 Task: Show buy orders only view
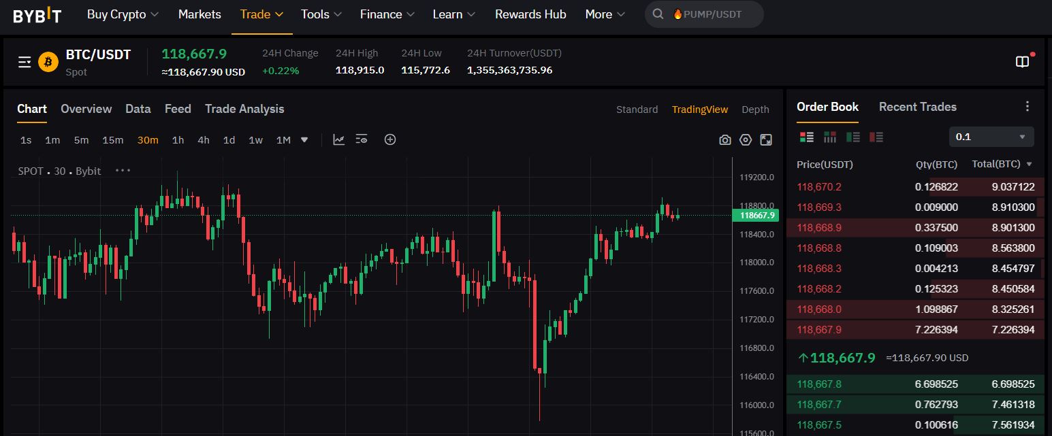(x=853, y=137)
